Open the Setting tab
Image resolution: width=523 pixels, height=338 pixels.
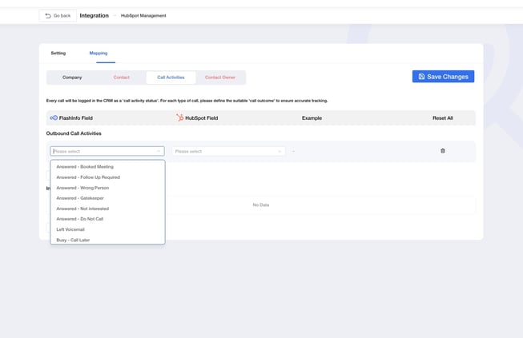(x=58, y=54)
